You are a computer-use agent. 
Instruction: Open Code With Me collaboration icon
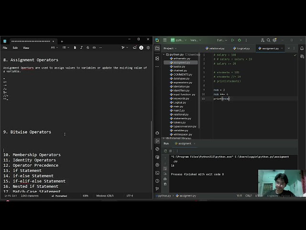click(262, 40)
